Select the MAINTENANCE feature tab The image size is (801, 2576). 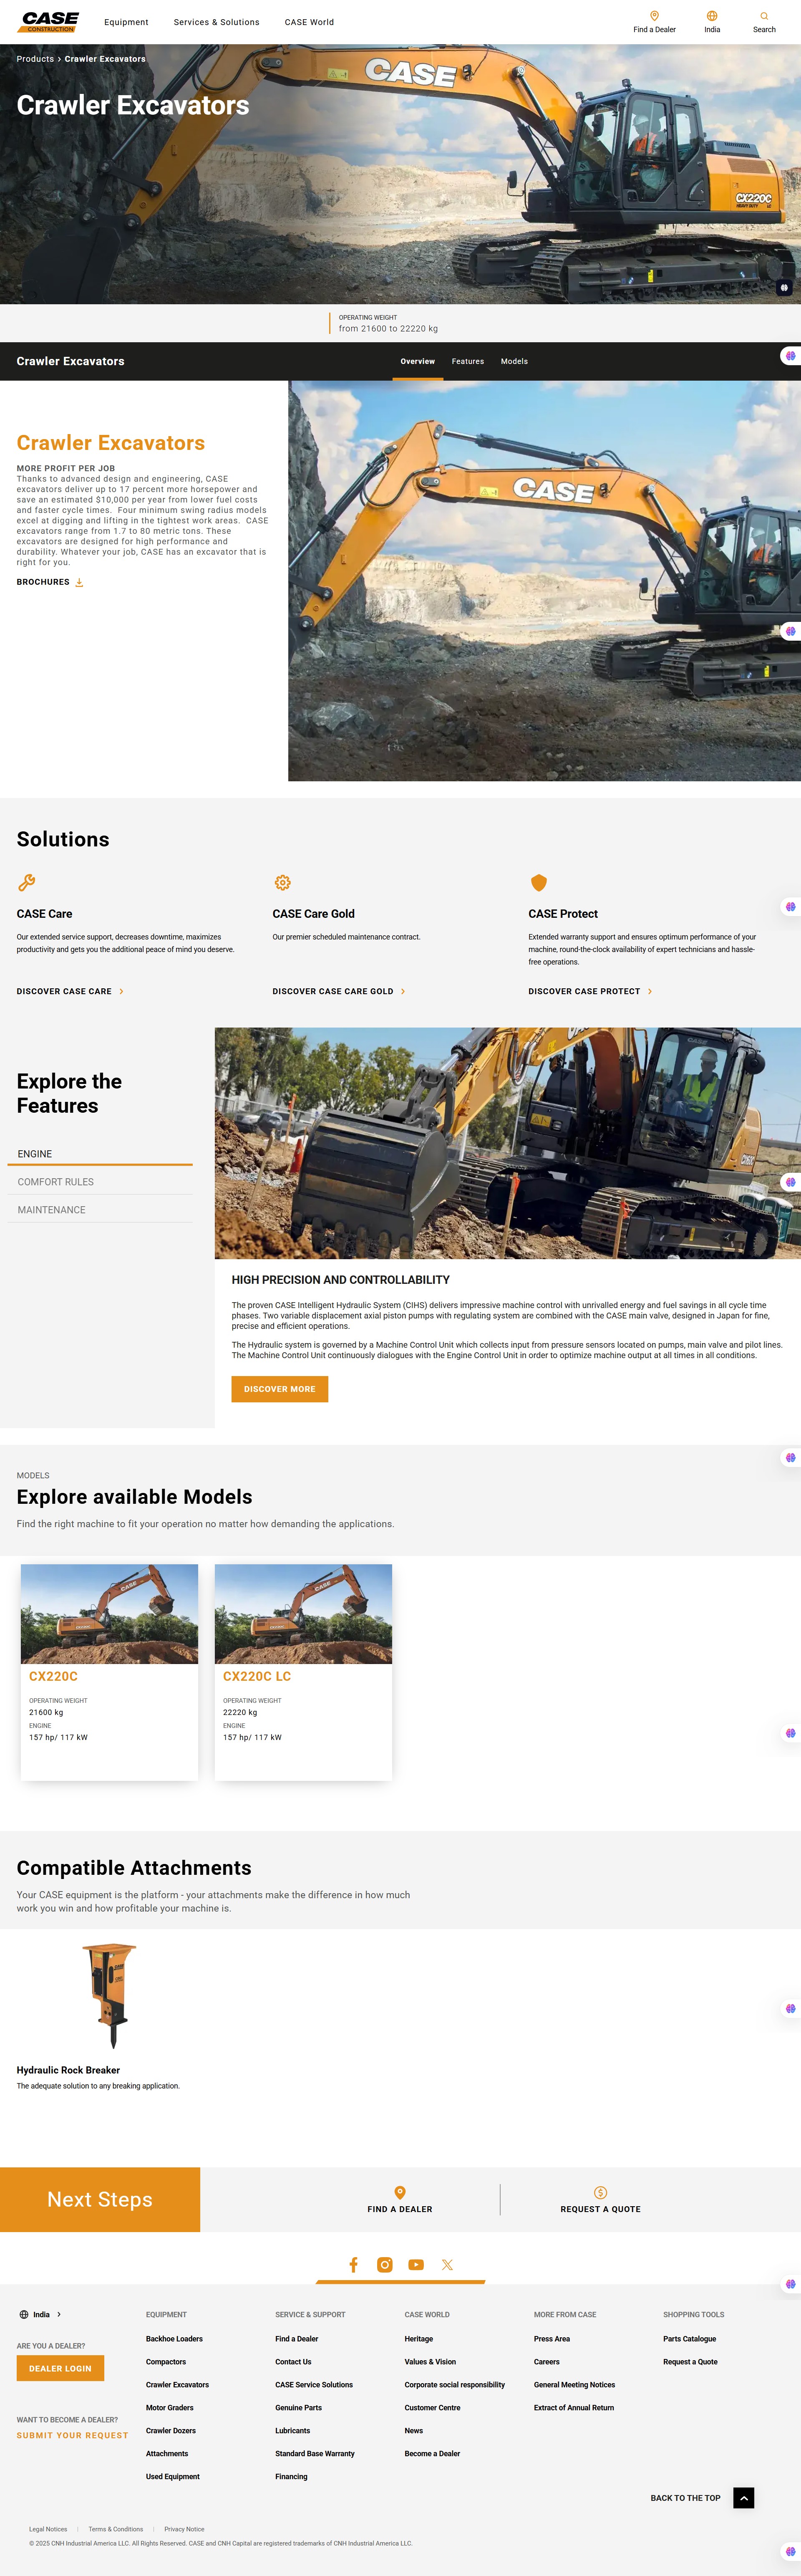pyautogui.click(x=100, y=1210)
